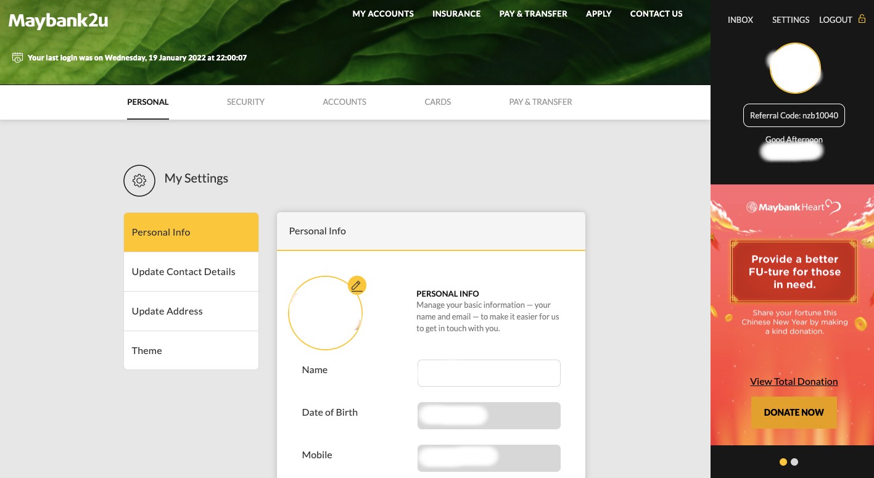The height and width of the screenshot is (478, 874).
Task: Click the Date of Birth field
Action: tap(489, 416)
